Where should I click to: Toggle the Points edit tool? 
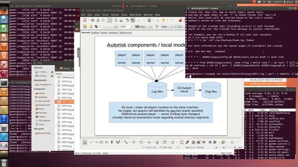[x=182, y=142]
